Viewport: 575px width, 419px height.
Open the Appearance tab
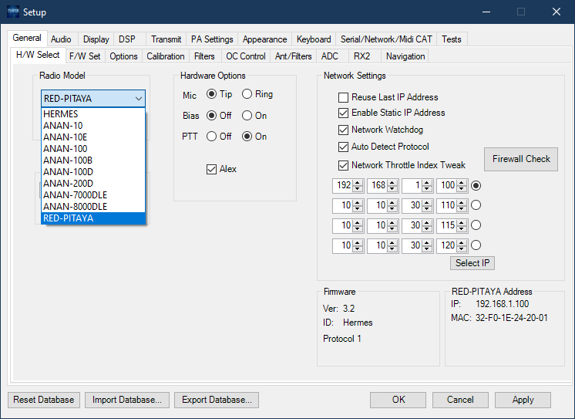(265, 39)
